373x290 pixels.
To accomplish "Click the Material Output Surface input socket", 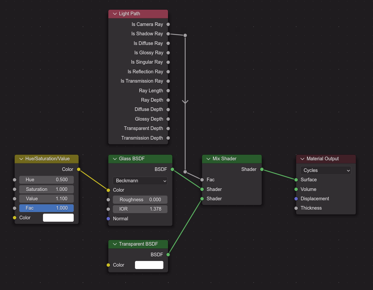I will click(x=296, y=180).
